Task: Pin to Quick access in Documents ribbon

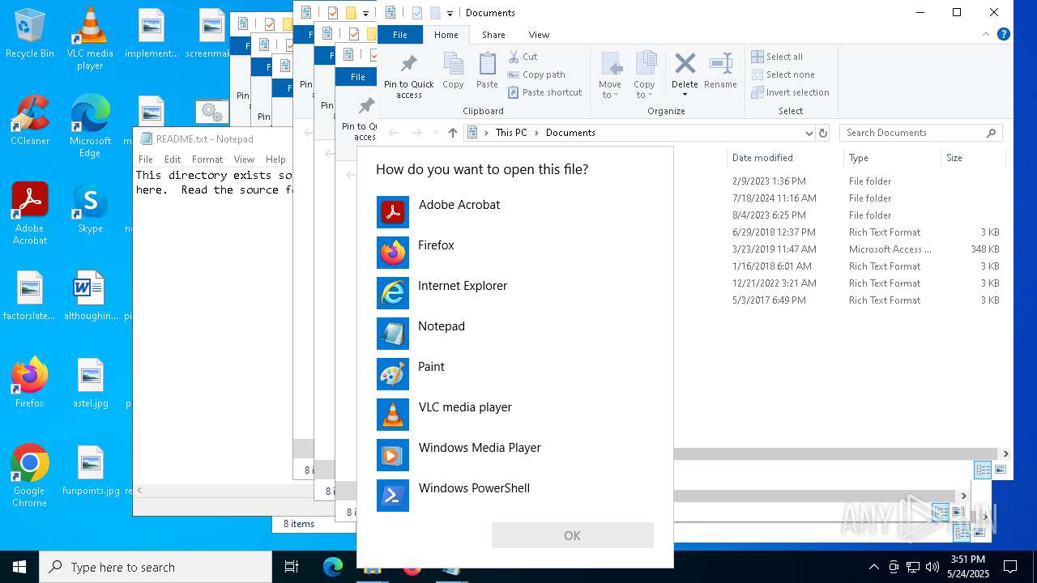Action: pyautogui.click(x=409, y=76)
